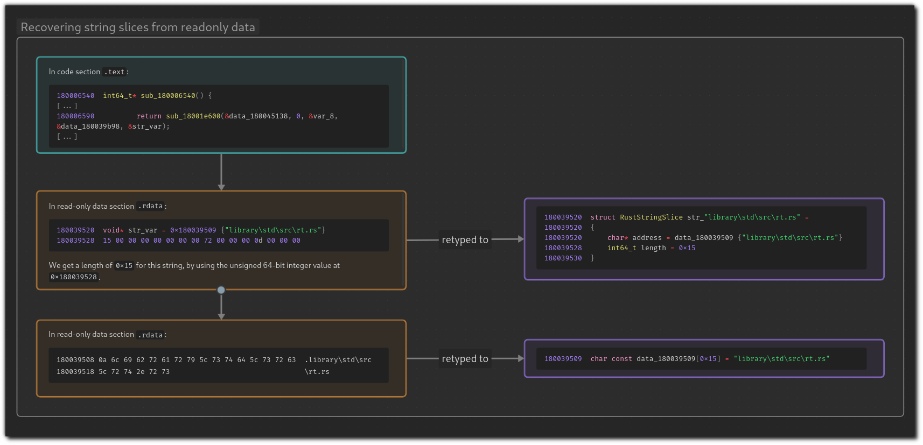Click 'int64_t length' struct field
The width and height of the screenshot is (923, 445).
tap(637, 248)
